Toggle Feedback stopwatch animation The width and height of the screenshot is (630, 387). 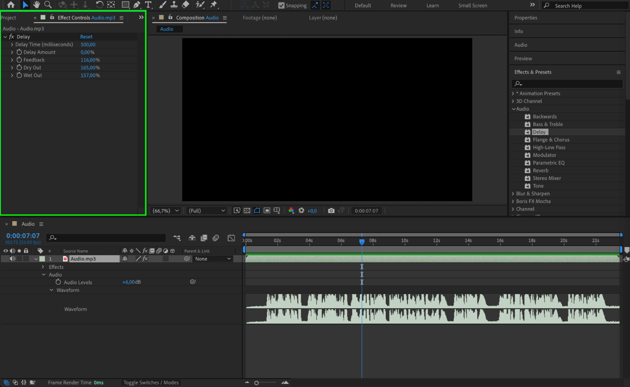point(19,60)
